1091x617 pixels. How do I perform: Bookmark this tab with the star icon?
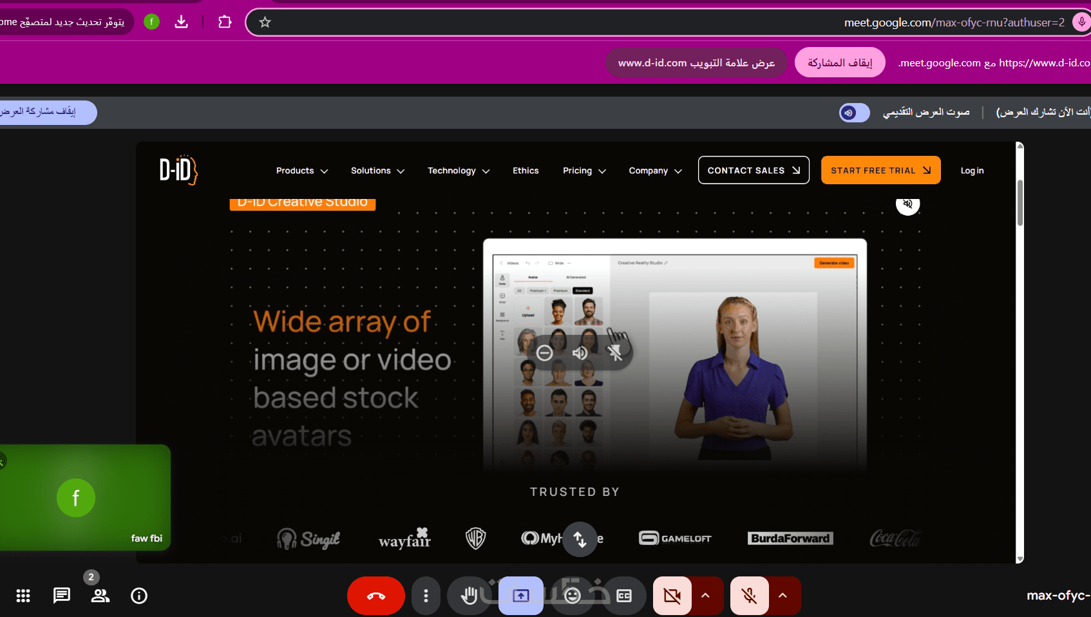[265, 23]
